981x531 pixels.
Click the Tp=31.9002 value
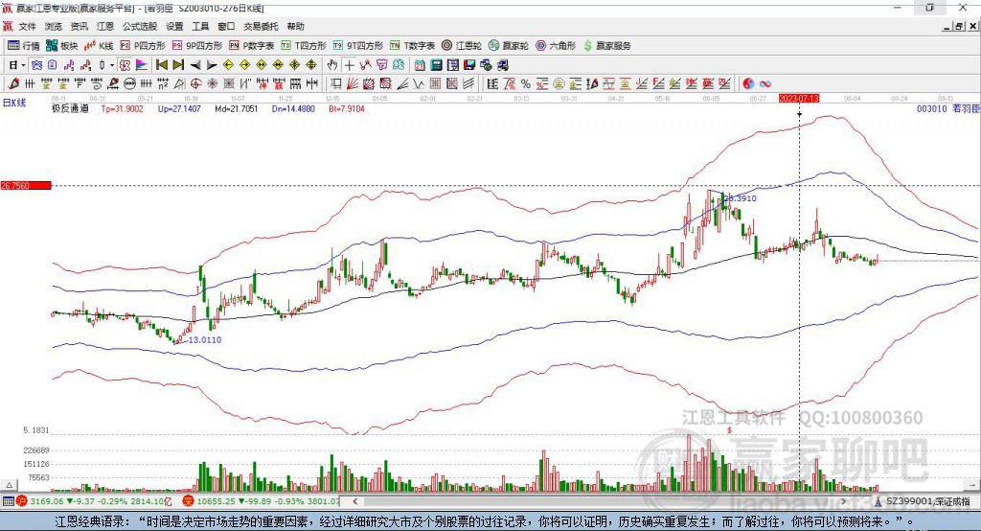point(122,109)
